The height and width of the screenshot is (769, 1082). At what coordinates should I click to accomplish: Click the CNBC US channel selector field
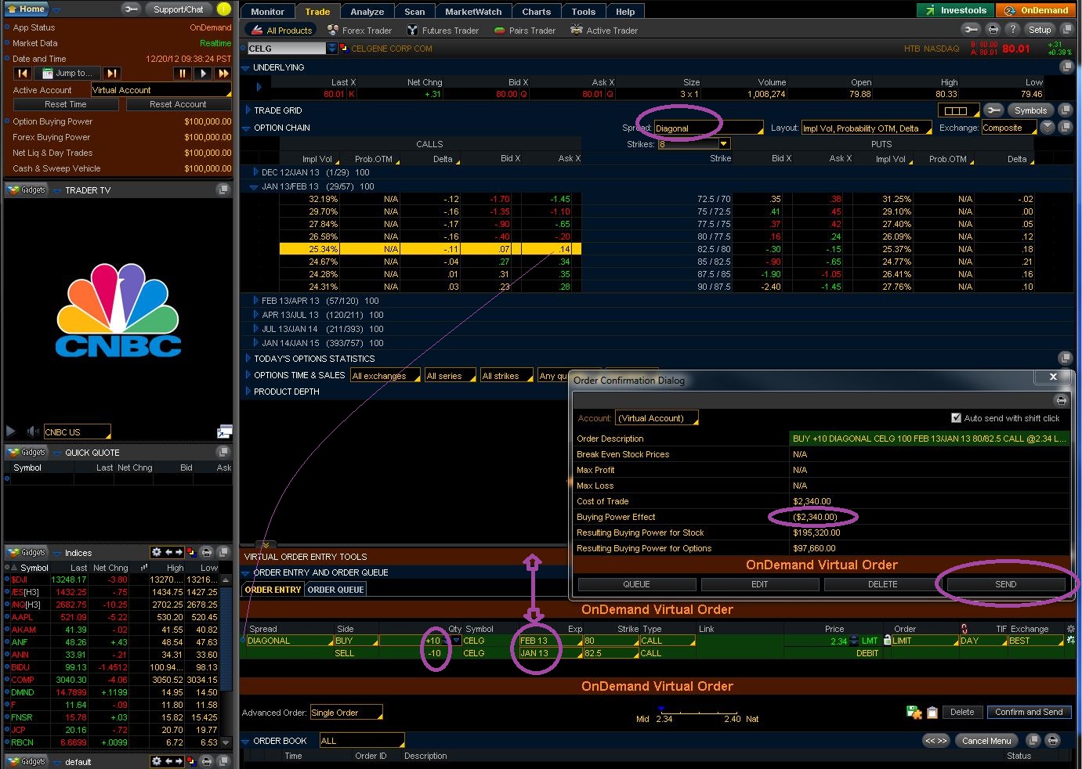coord(77,431)
